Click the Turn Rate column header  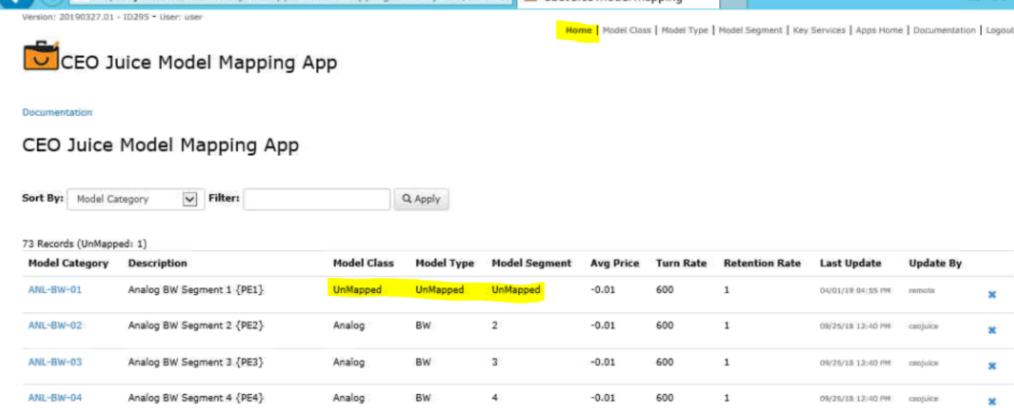[x=681, y=263]
